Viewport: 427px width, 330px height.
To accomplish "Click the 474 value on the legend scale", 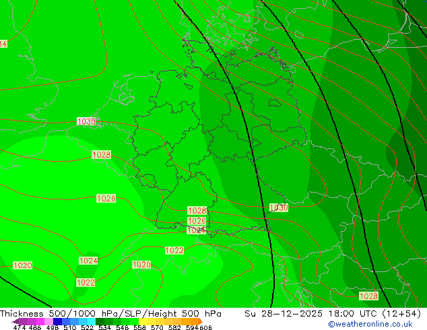I will click(20, 328).
